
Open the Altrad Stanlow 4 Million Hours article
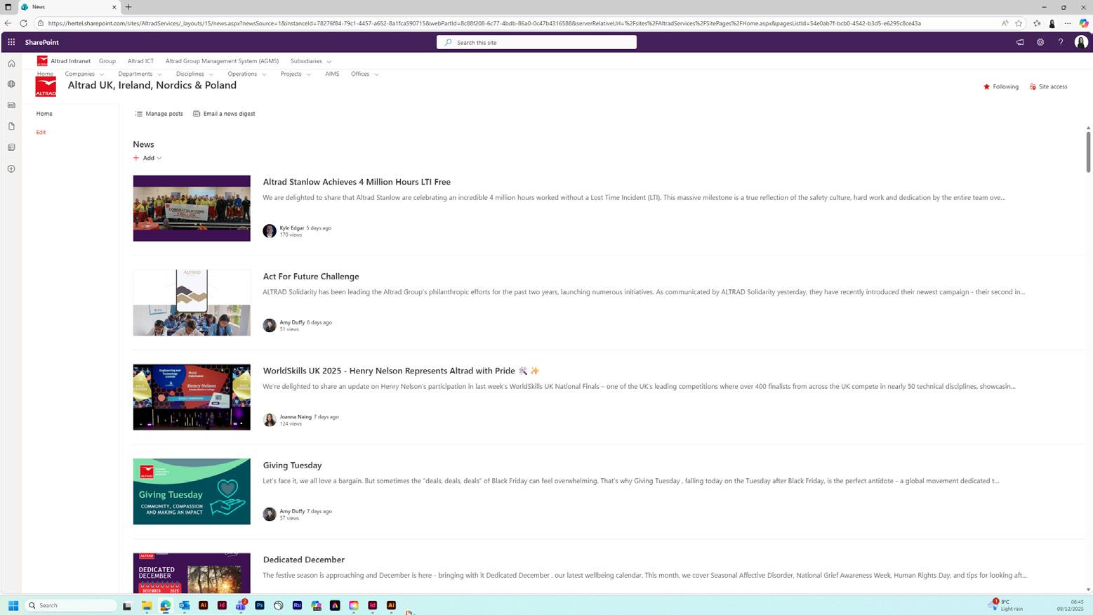357,182
